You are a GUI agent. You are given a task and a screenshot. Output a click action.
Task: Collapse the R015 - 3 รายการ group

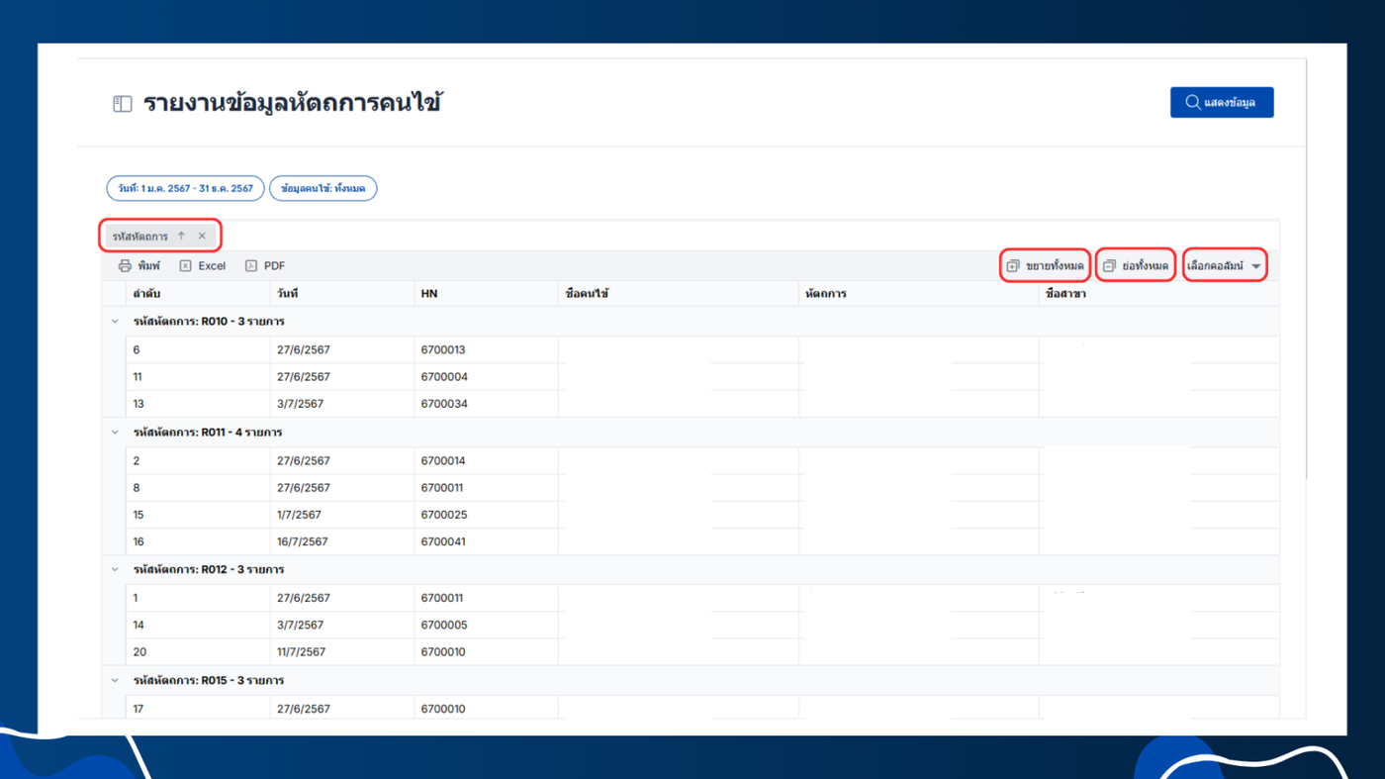tap(115, 681)
